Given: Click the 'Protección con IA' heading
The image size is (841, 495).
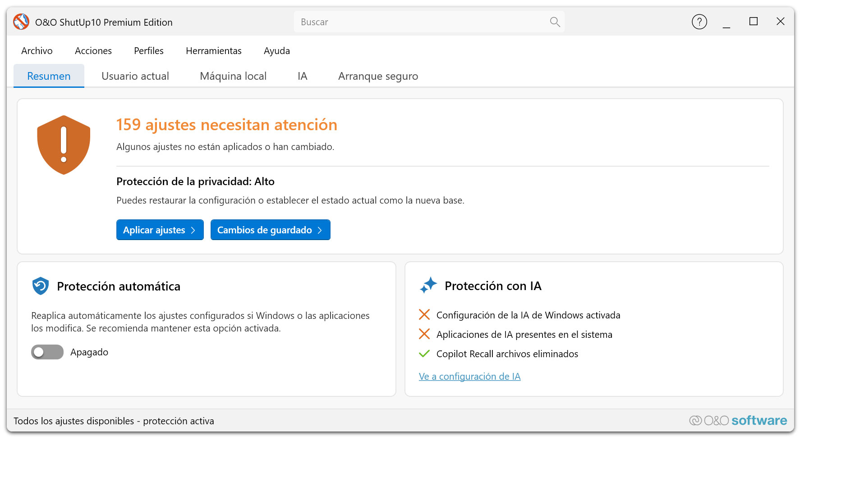Looking at the screenshot, I should click(x=493, y=286).
